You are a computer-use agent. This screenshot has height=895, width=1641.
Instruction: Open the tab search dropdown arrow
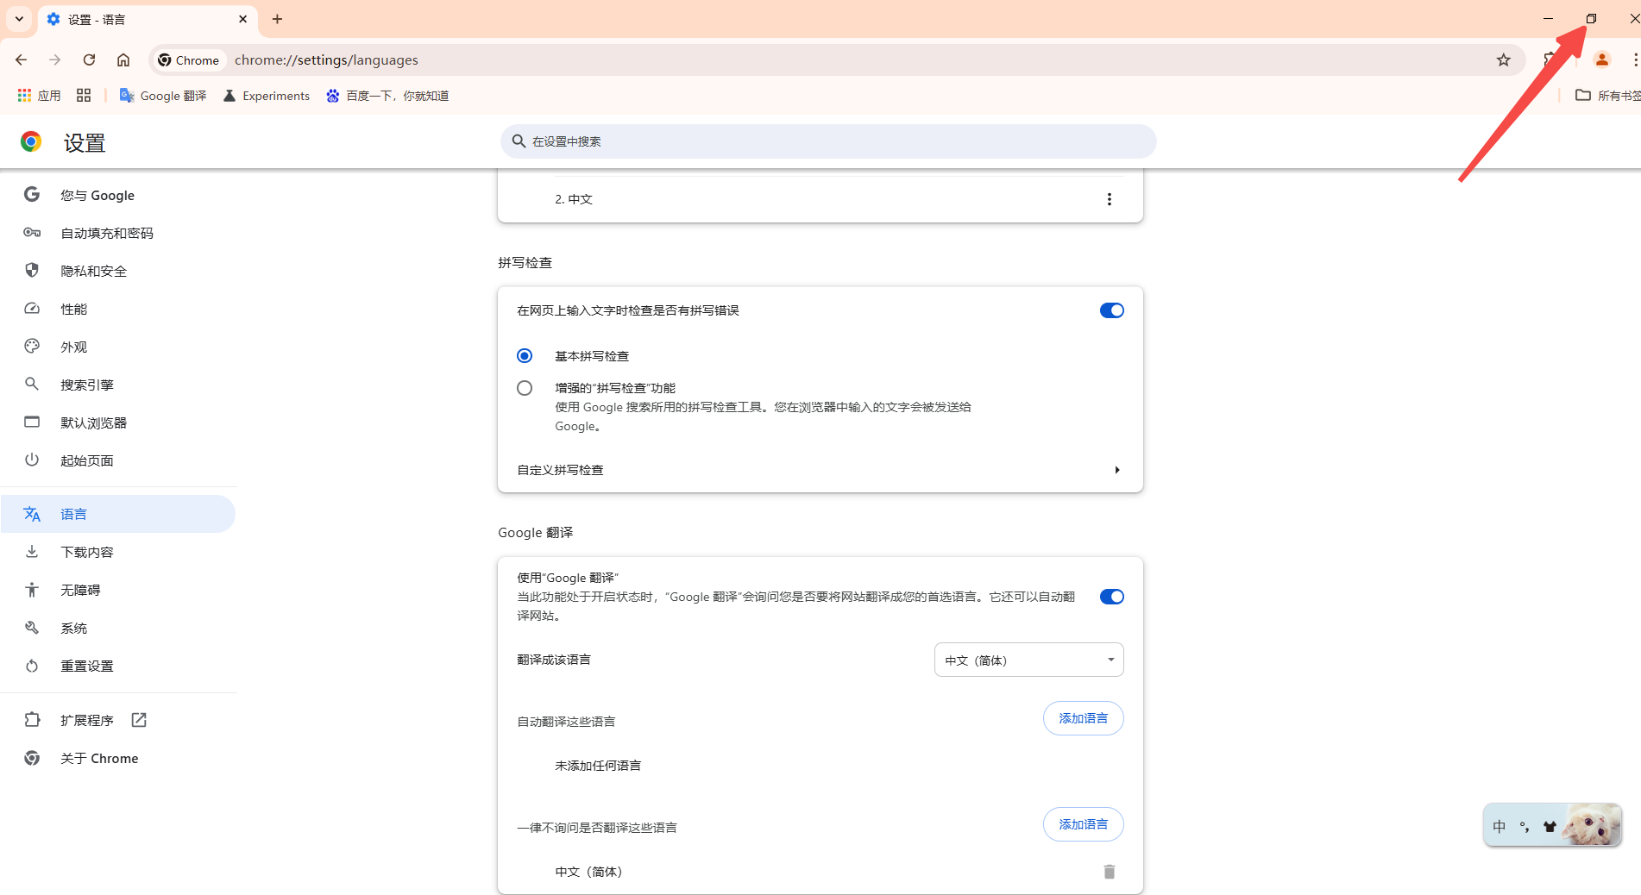[x=19, y=19]
